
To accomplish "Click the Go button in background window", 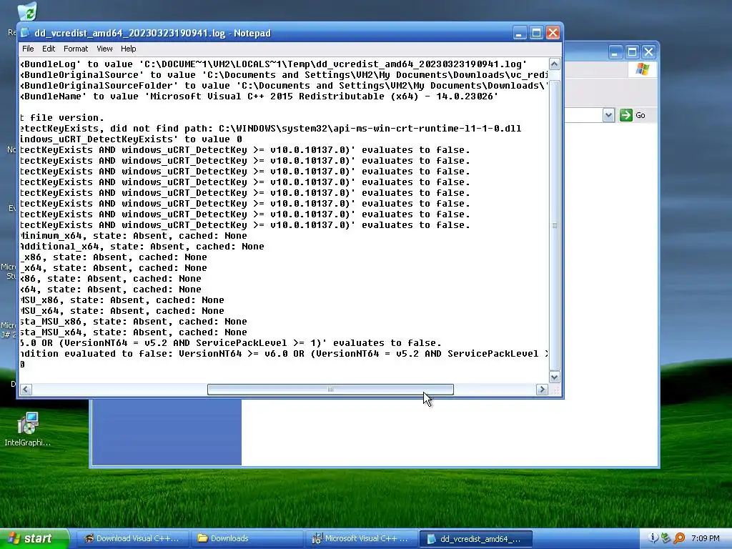I will point(633,115).
